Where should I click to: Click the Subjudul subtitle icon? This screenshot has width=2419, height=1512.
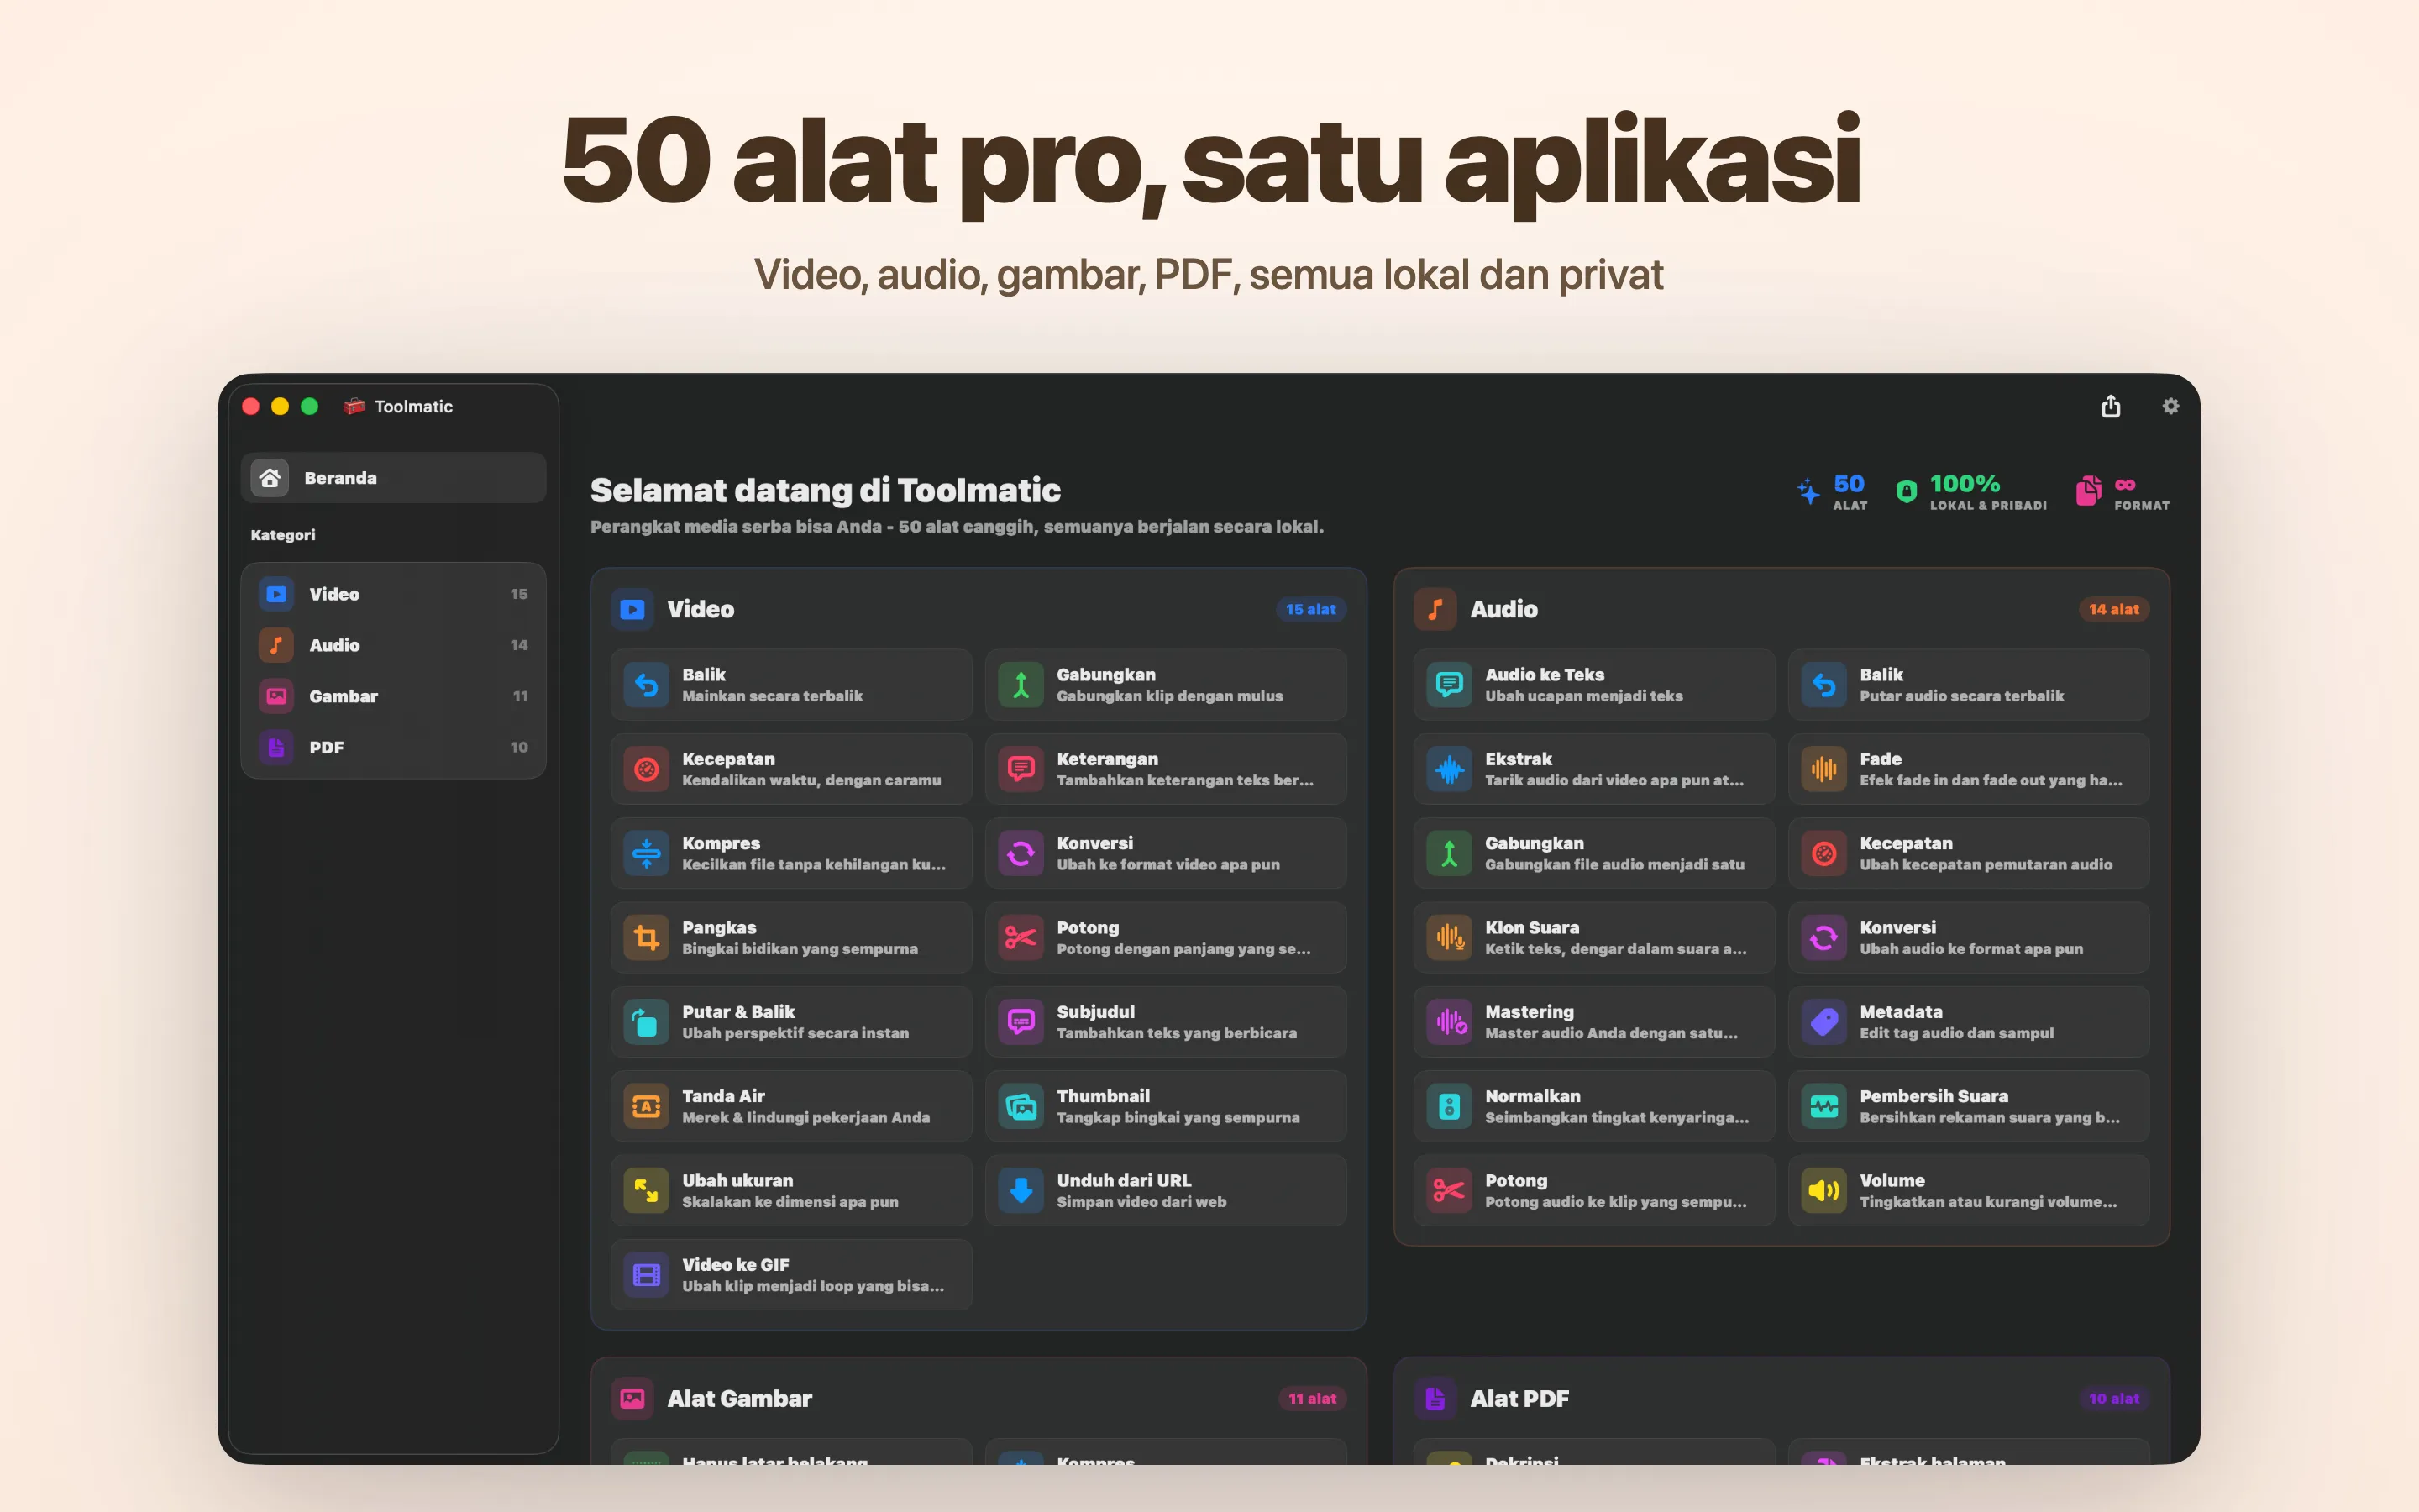pos(1021,1022)
